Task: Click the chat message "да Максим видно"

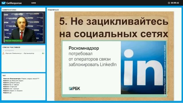Action: [16, 81]
